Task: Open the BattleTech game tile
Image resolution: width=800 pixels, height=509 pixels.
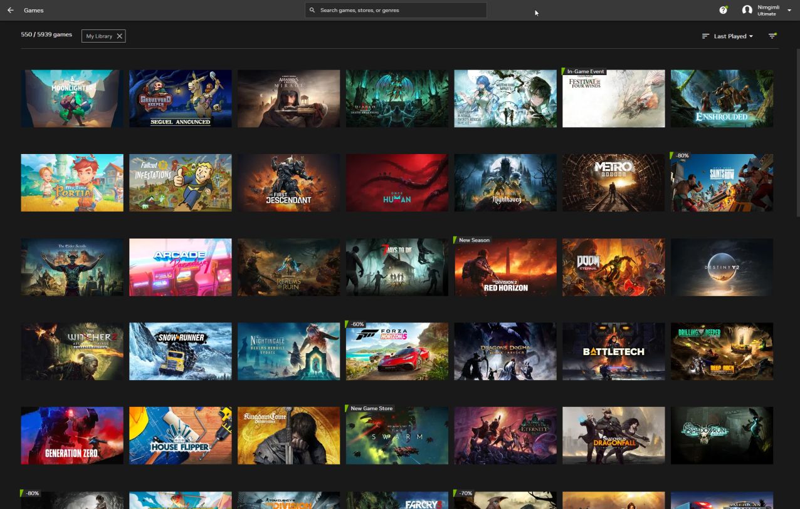Action: 614,351
